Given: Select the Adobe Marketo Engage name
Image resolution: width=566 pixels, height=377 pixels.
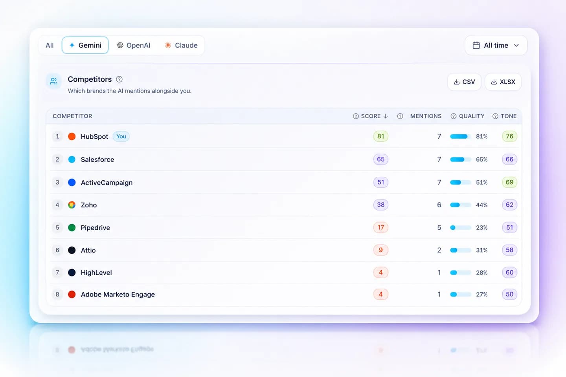Looking at the screenshot, I should 118,295.
